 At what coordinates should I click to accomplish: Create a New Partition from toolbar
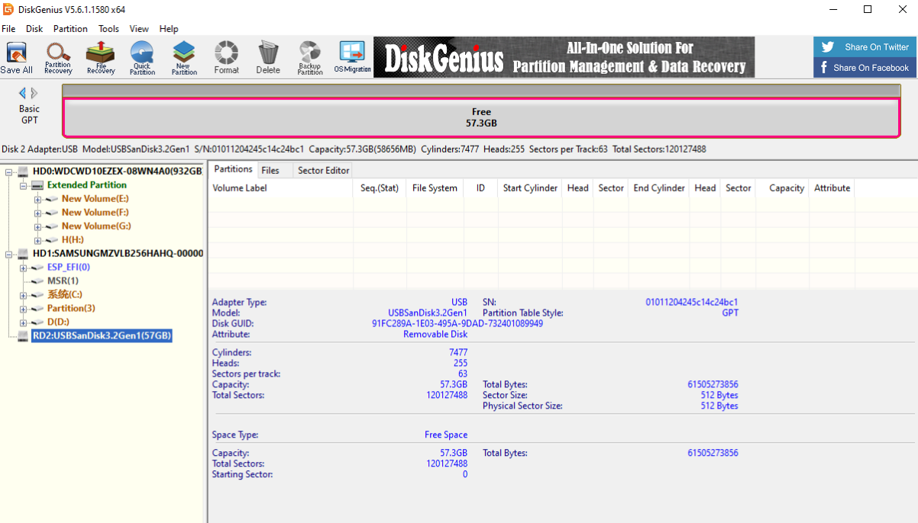(x=184, y=57)
